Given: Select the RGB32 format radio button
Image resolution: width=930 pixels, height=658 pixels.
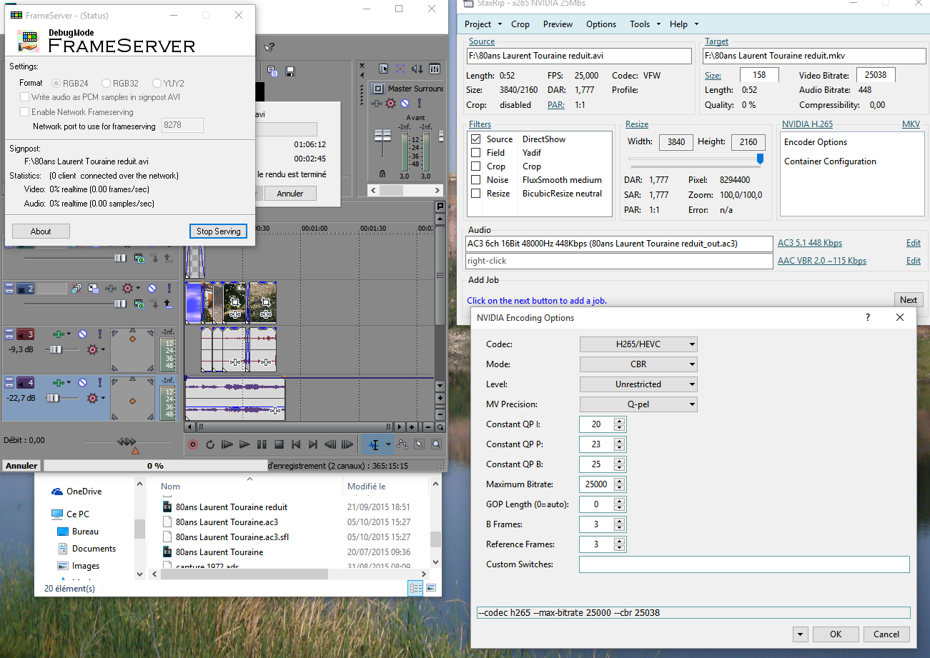Looking at the screenshot, I should 107,83.
